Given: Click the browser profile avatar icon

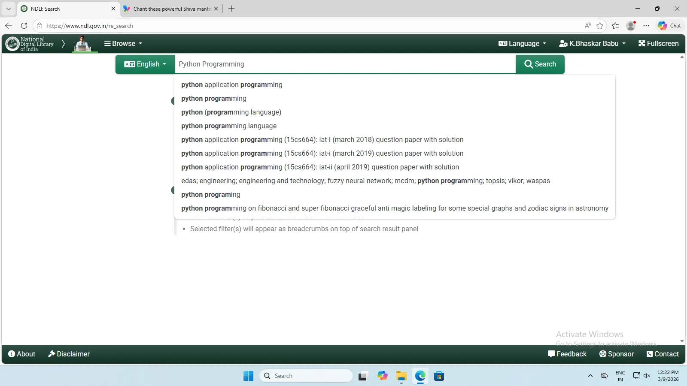Looking at the screenshot, I should pos(631,26).
